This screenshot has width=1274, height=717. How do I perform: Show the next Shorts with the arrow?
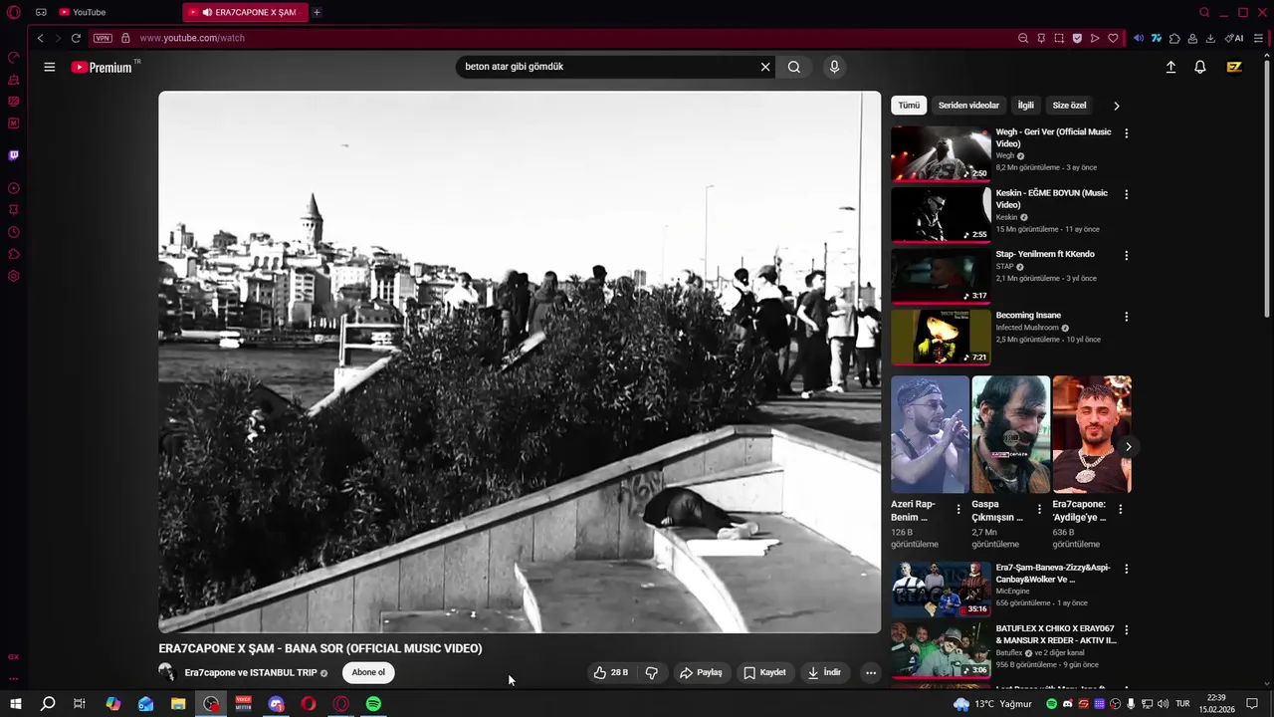coord(1128,446)
